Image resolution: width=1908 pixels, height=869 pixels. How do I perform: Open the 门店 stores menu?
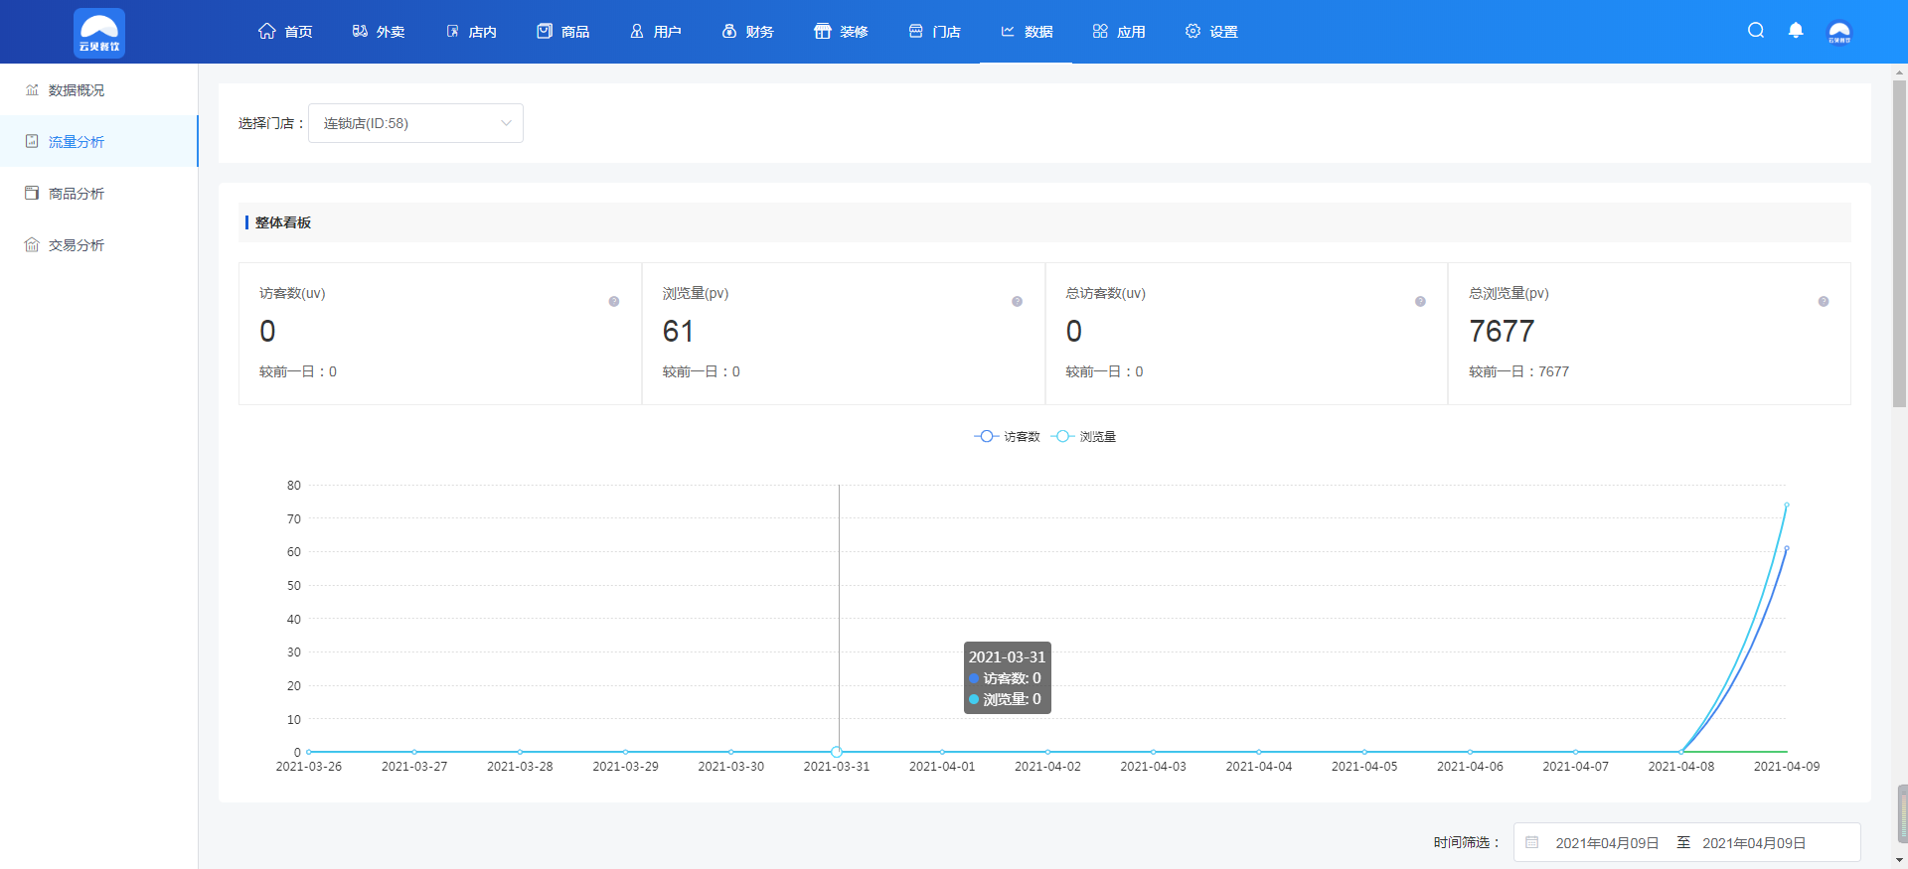(x=934, y=32)
